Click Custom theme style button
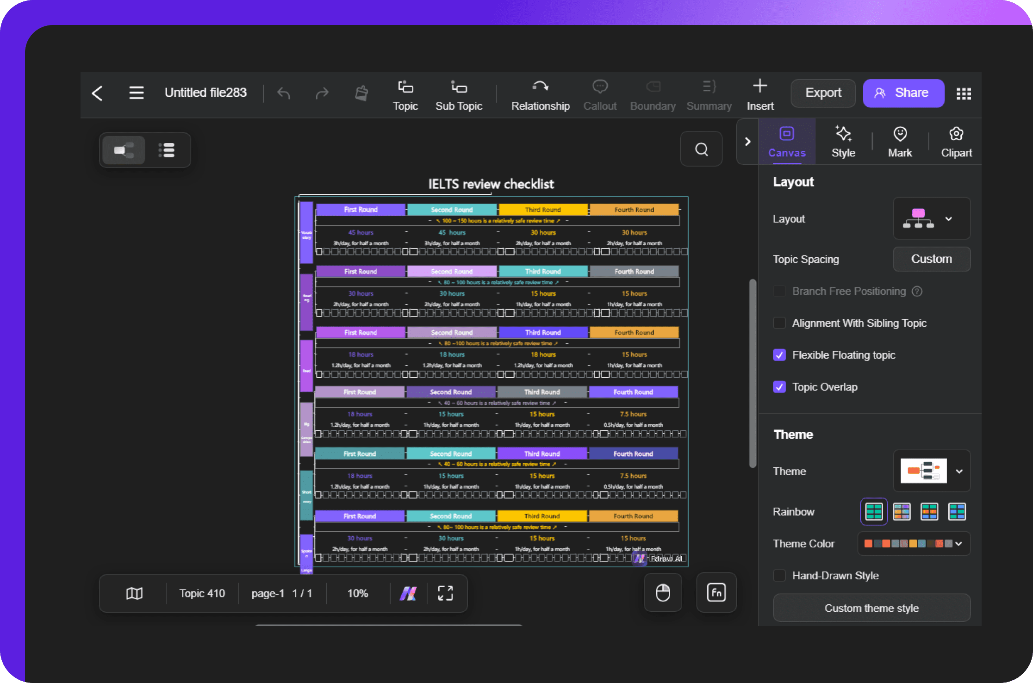 [871, 608]
